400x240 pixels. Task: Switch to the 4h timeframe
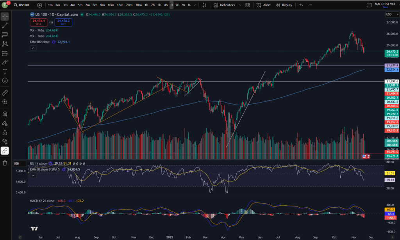click(166, 5)
